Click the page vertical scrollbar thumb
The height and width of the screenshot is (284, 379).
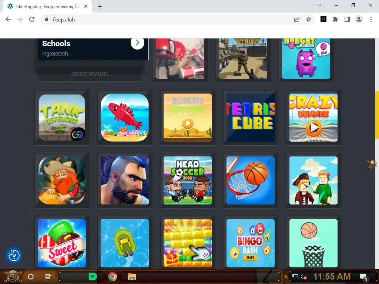(x=377, y=115)
